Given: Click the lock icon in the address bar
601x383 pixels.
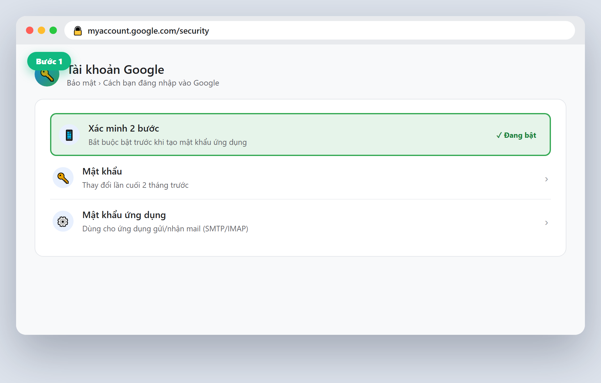Looking at the screenshot, I should pos(78,31).
